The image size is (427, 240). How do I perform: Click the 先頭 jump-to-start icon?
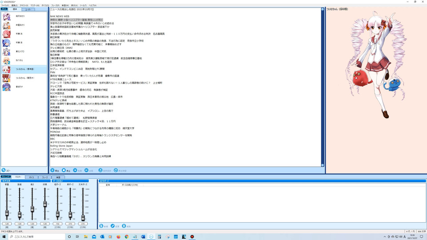click(x=75, y=170)
